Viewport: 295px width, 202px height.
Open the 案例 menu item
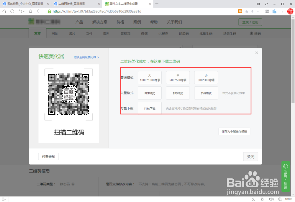(137, 22)
